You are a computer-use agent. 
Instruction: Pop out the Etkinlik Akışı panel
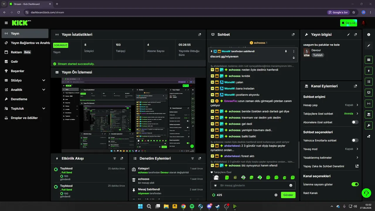pos(122,158)
